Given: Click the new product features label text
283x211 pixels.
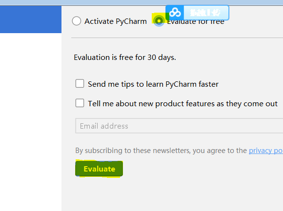Looking at the screenshot, I should point(182,104).
